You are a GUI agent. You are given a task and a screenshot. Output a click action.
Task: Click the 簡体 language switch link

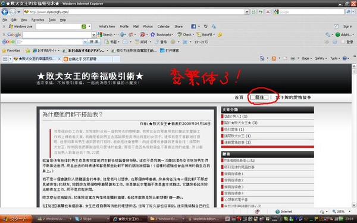click(259, 98)
